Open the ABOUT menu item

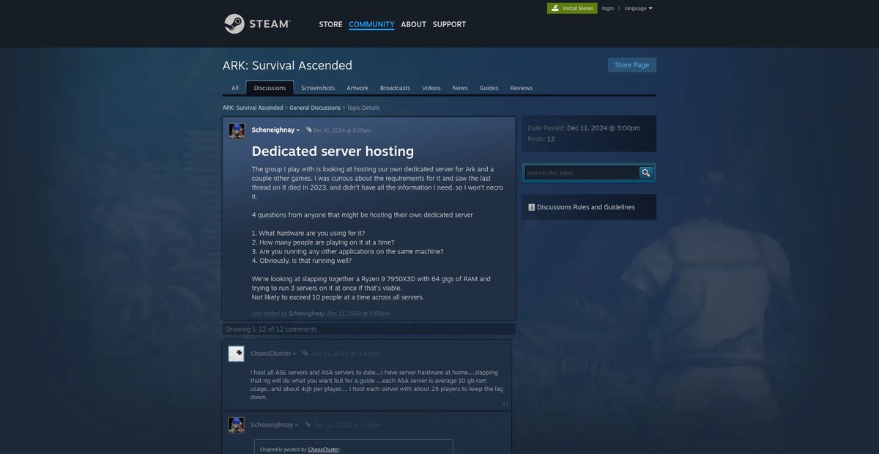pos(413,24)
